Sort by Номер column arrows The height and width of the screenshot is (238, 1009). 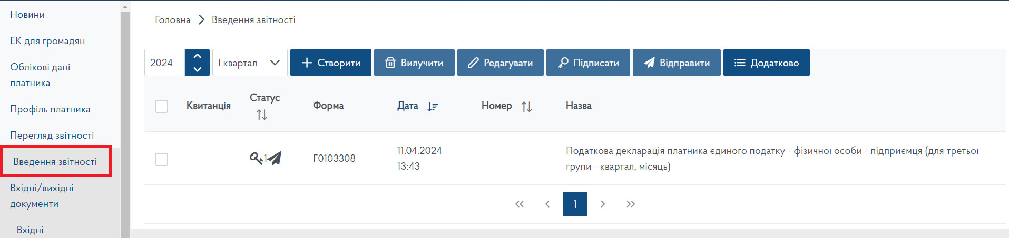[x=526, y=107]
